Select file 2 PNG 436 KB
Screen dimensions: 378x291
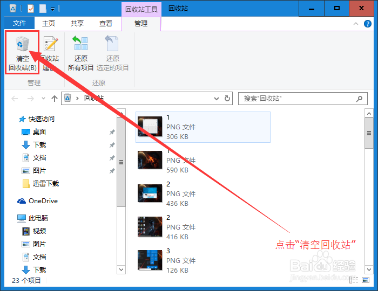click(x=203, y=194)
